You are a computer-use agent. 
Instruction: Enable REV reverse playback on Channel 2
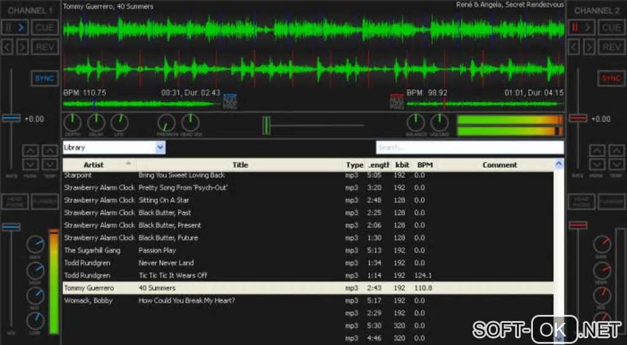(x=612, y=47)
